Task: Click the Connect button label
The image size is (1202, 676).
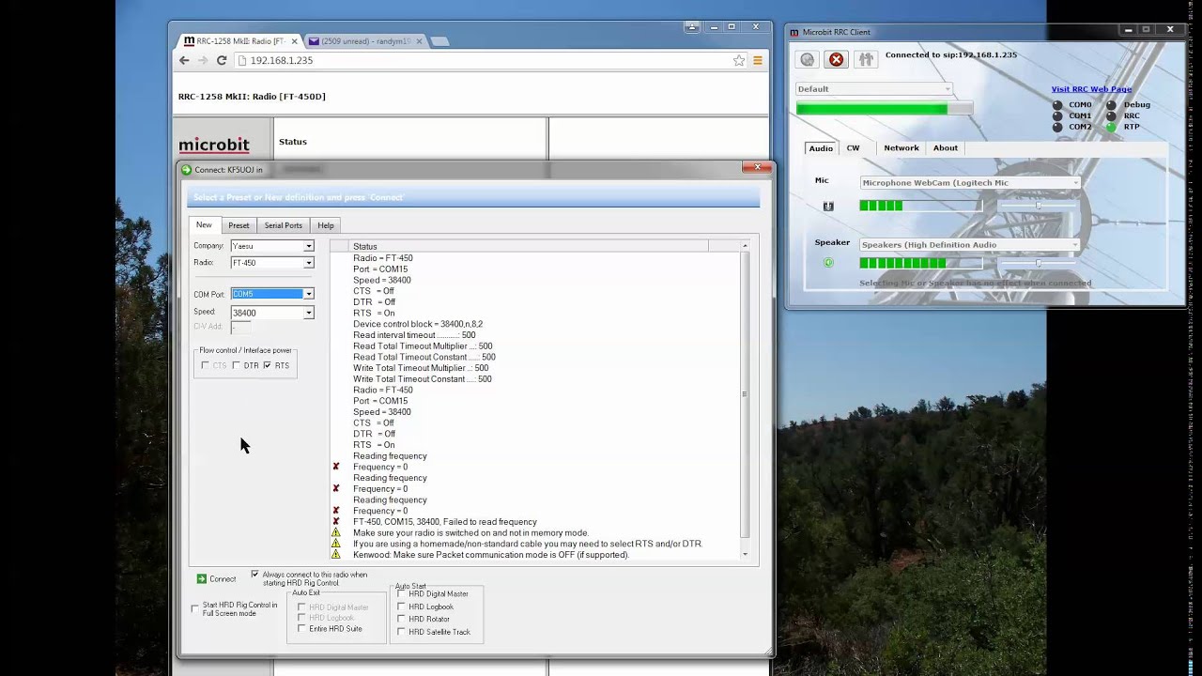Action: (x=223, y=579)
